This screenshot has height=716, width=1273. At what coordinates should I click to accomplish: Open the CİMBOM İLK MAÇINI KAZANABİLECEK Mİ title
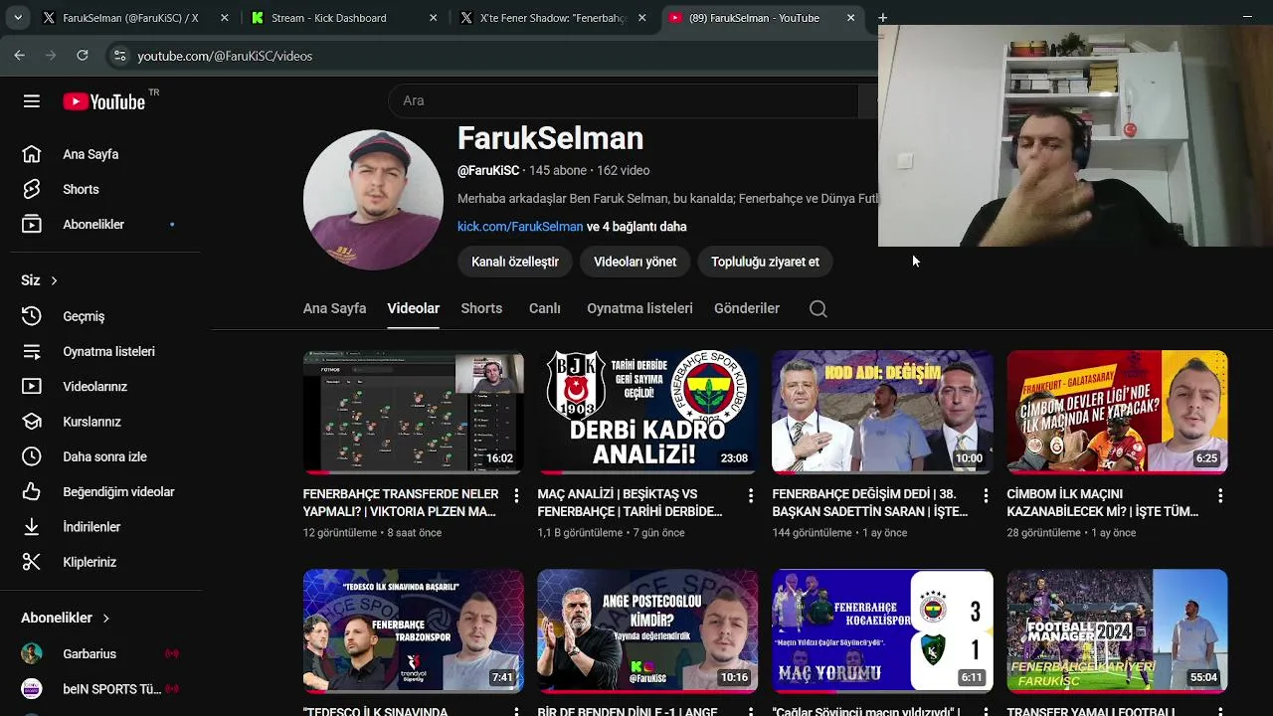1103,503
